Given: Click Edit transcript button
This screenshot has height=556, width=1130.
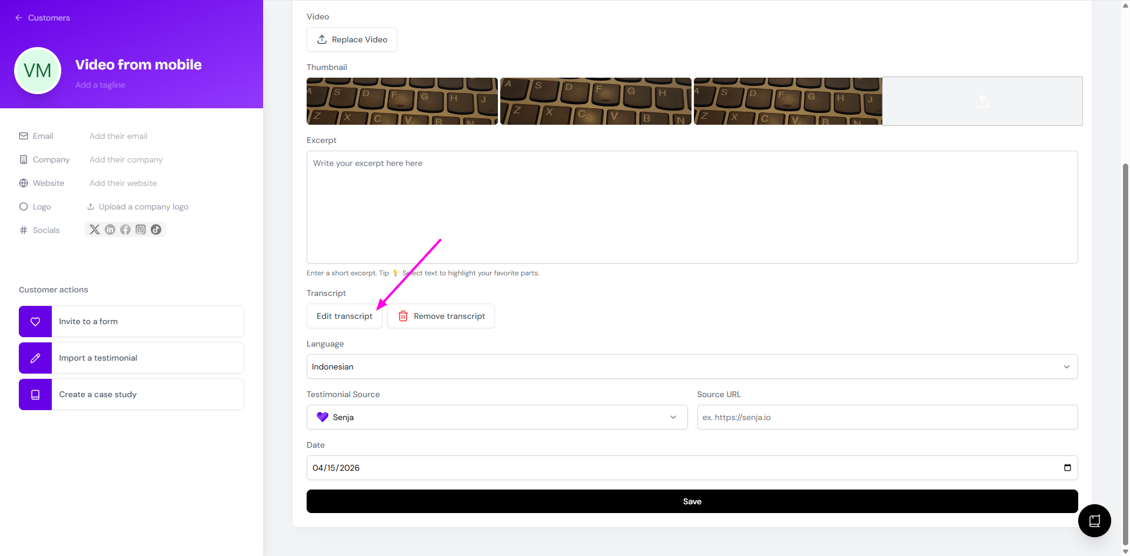Looking at the screenshot, I should 344,316.
